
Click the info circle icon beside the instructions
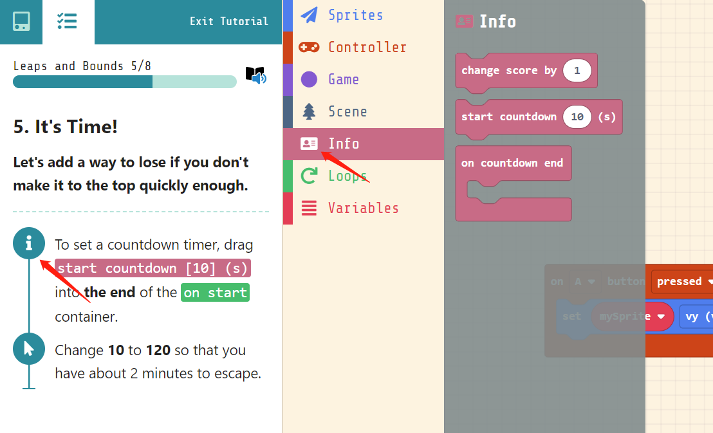(x=28, y=244)
